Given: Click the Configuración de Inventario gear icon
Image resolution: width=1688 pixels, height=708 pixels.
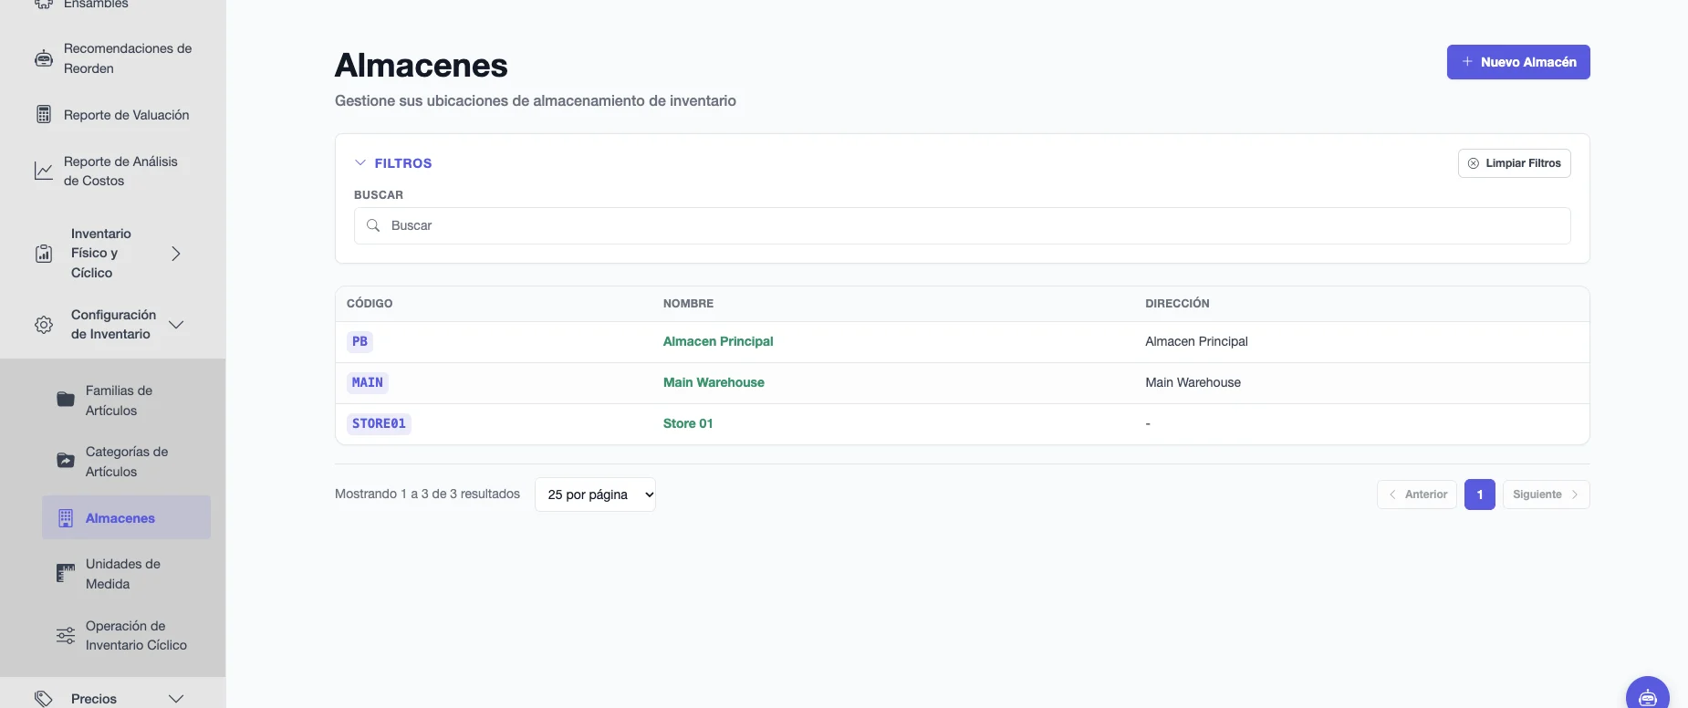Looking at the screenshot, I should point(44,325).
